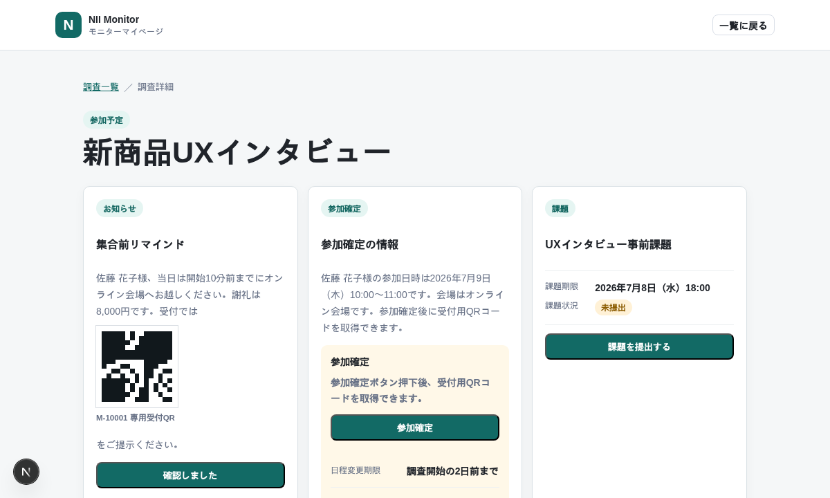This screenshot has height=498, width=830.
Task: Click the 確認しました button
Action: tap(190, 475)
